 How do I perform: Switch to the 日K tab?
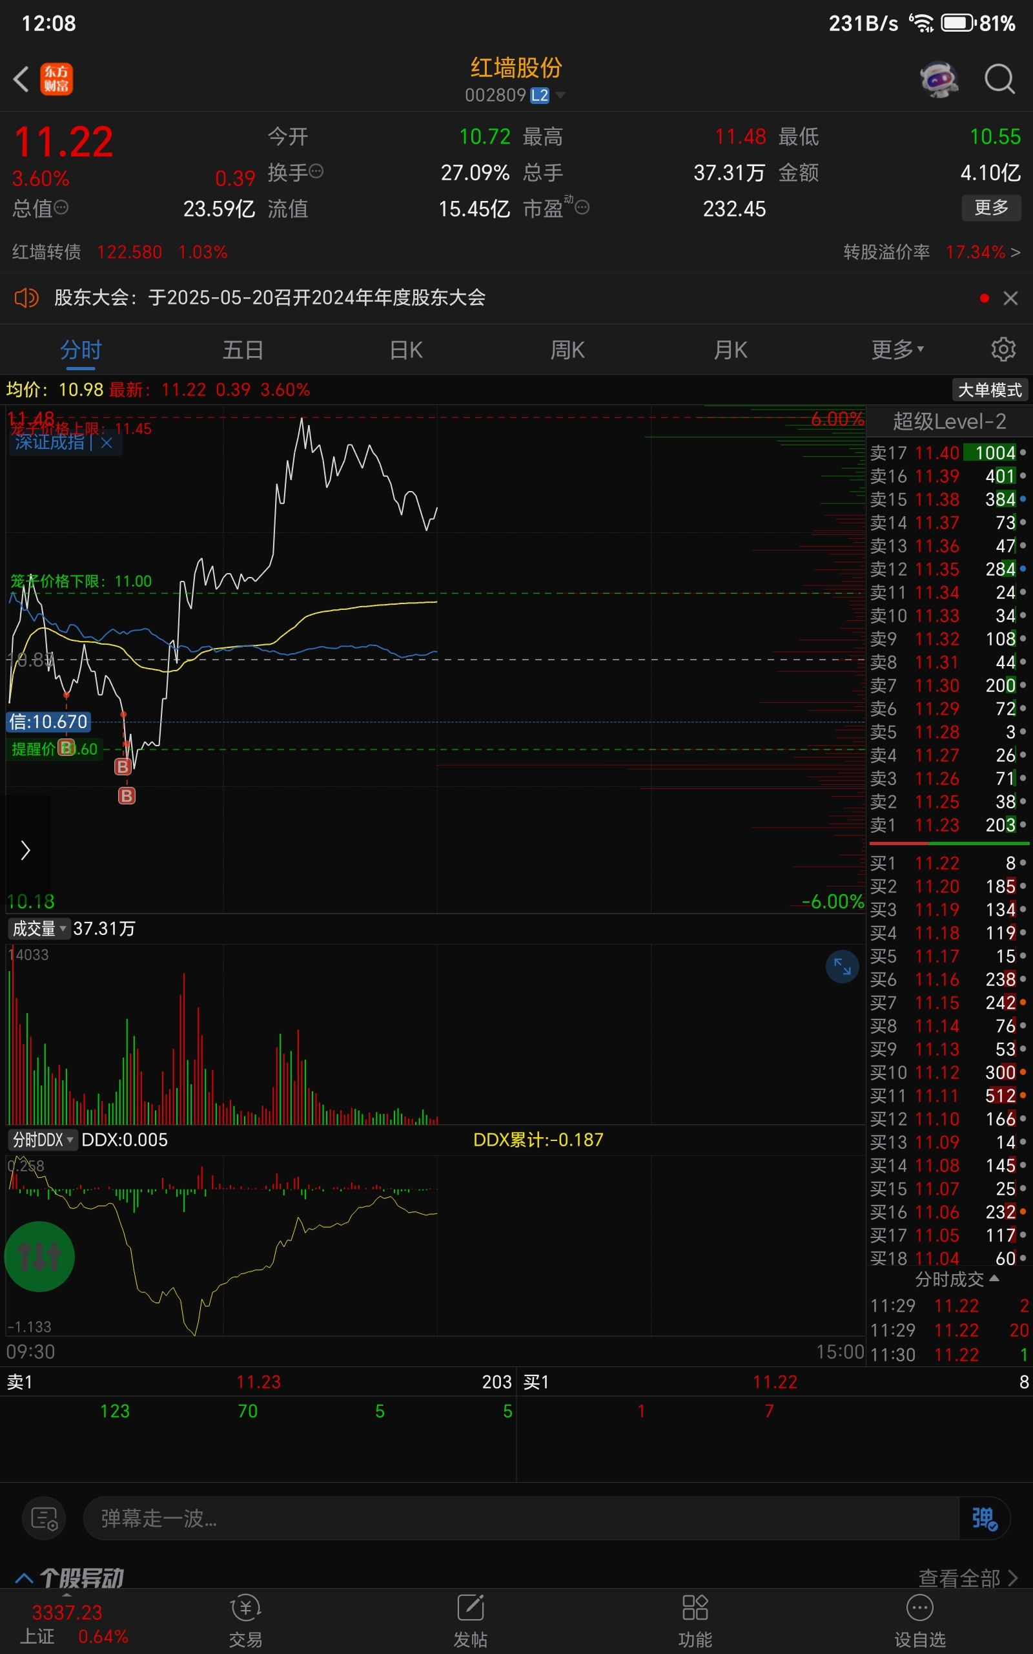click(x=406, y=350)
